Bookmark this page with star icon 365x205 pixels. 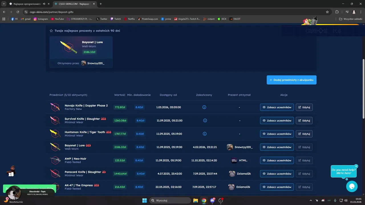(327, 12)
